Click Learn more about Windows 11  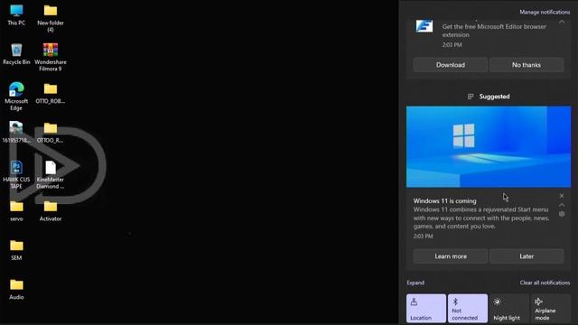tap(451, 256)
